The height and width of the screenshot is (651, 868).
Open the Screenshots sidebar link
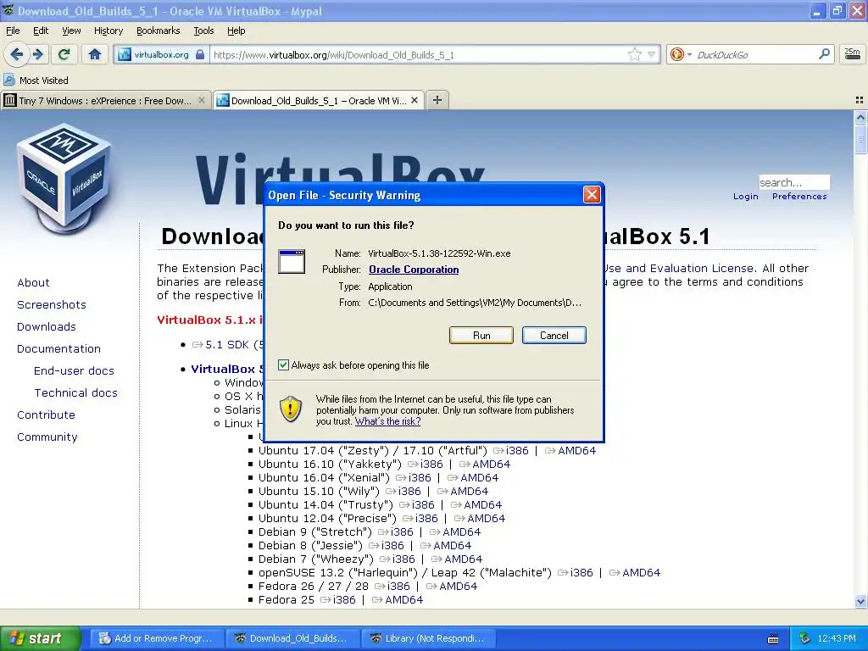coord(52,304)
